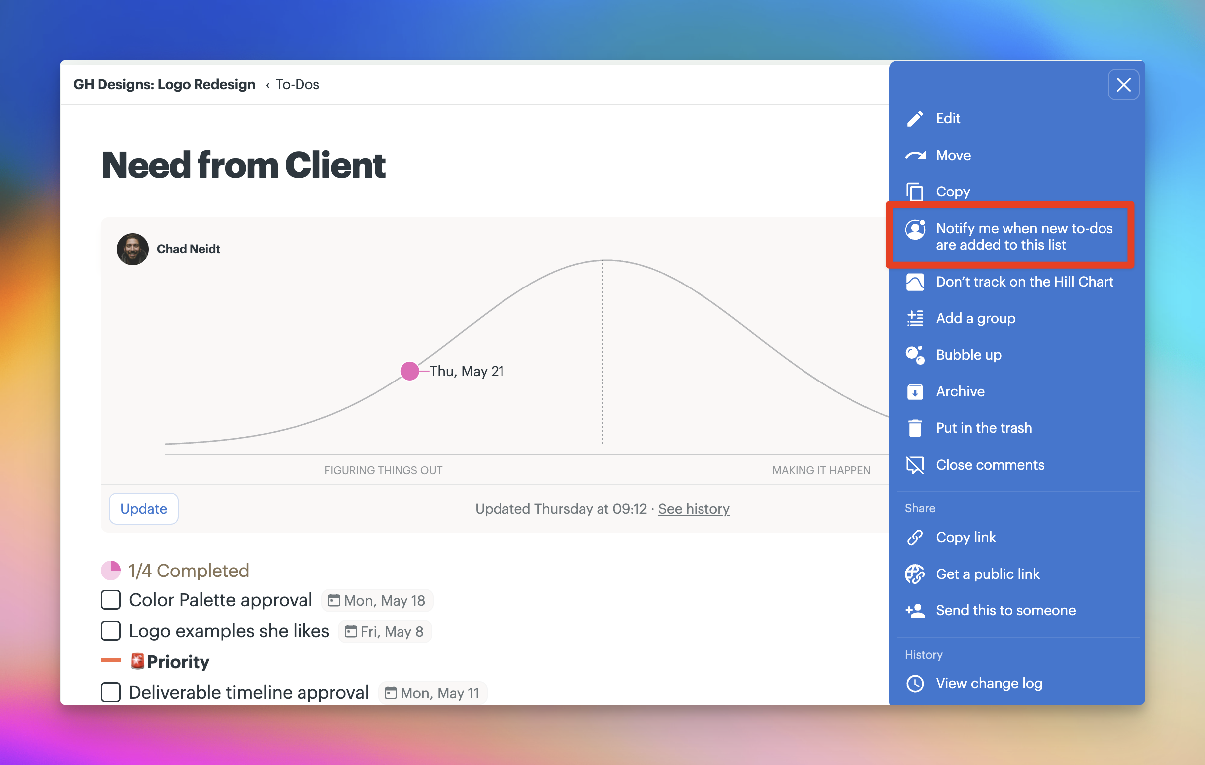Click the notify person icon
The height and width of the screenshot is (765, 1205).
[915, 230]
